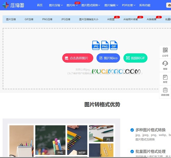Click the GIF file format icon
The image size is (171, 158).
(x=114, y=45)
